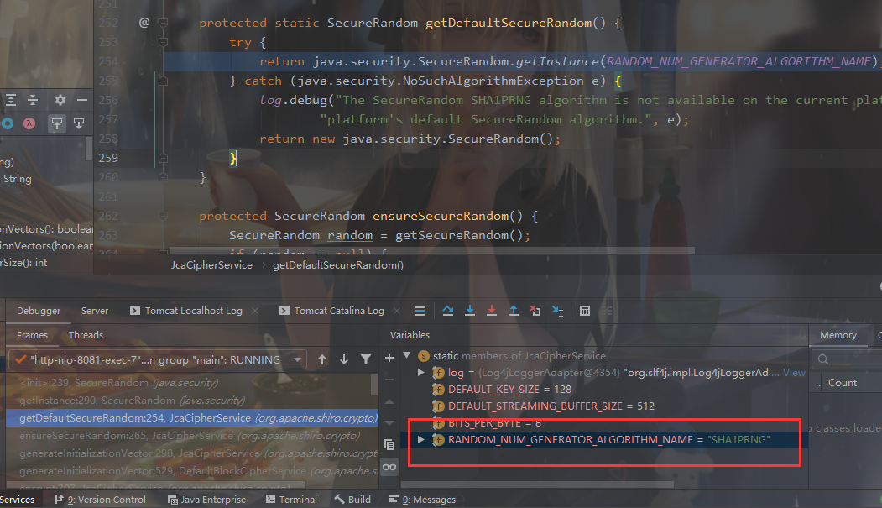The height and width of the screenshot is (508, 882).
Task: Toggle Autoscroll to Source icon
Action: [57, 123]
